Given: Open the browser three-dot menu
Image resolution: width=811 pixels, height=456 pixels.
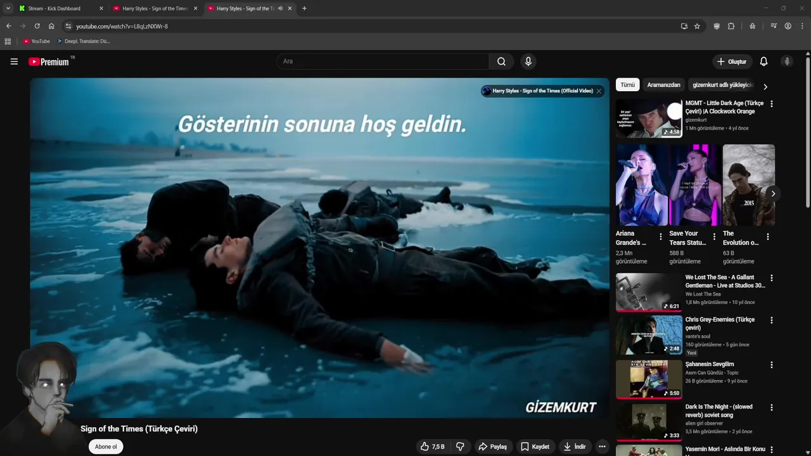Looking at the screenshot, I should tap(803, 26).
